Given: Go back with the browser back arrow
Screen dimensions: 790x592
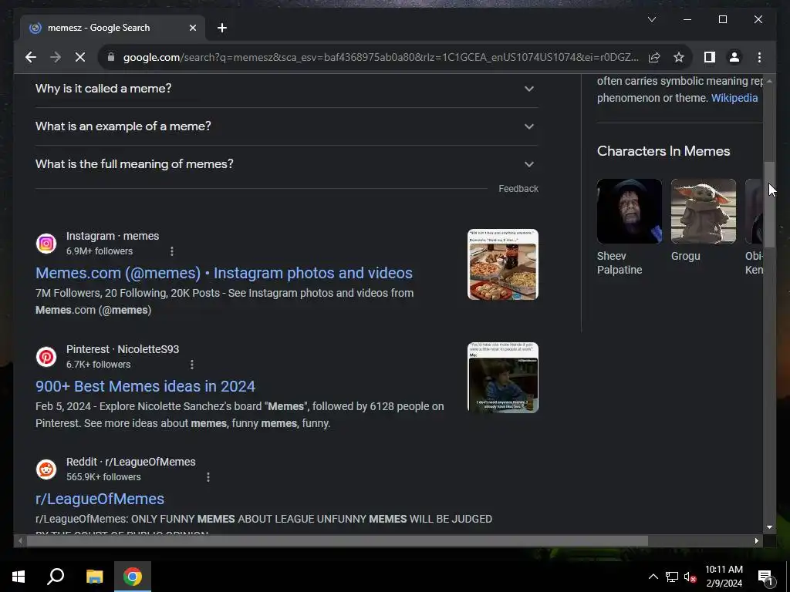Looking at the screenshot, I should point(31,57).
